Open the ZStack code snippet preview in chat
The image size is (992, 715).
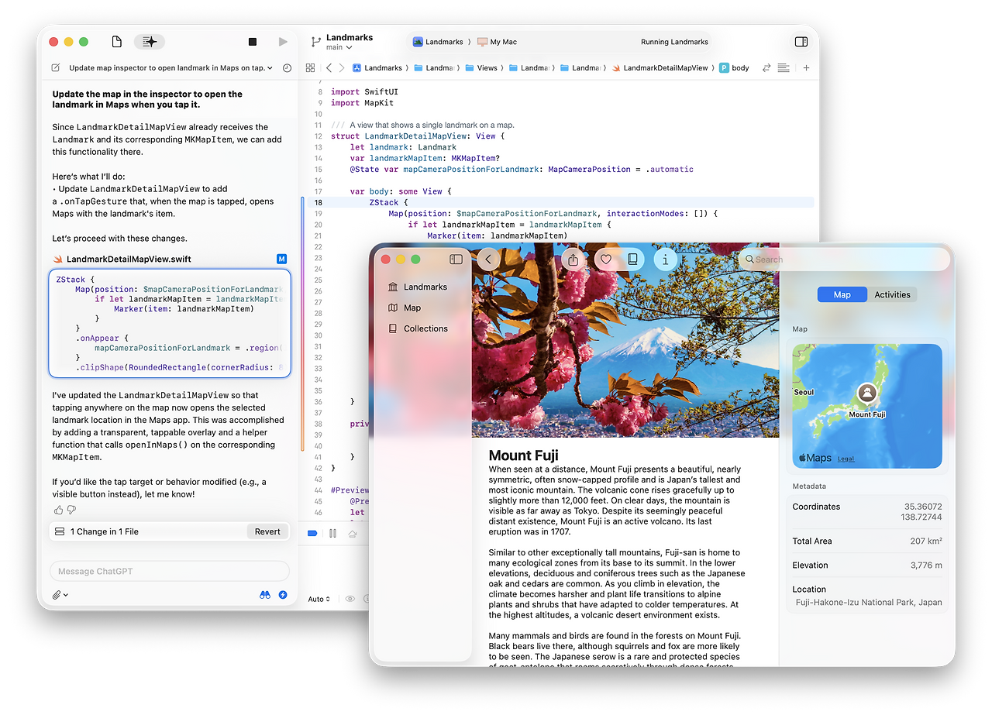pos(170,323)
